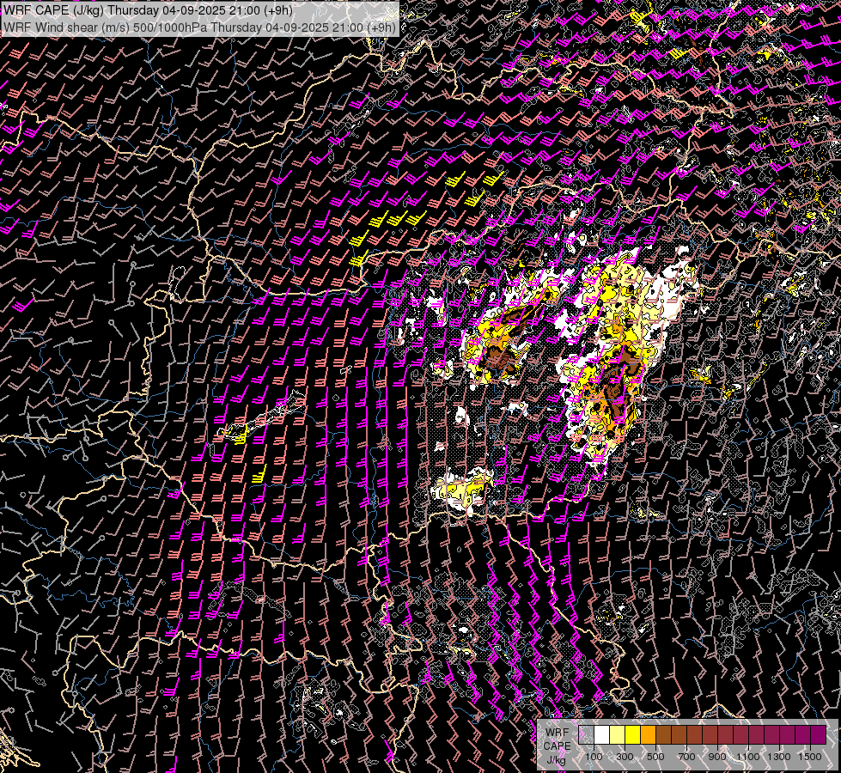The image size is (841, 773).
Task: Select the 1100–1200 legend swatch
Action: pyautogui.click(x=756, y=735)
